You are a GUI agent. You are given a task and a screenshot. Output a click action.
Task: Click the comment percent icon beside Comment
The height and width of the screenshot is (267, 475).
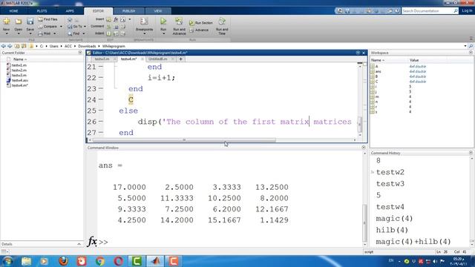pos(108,27)
